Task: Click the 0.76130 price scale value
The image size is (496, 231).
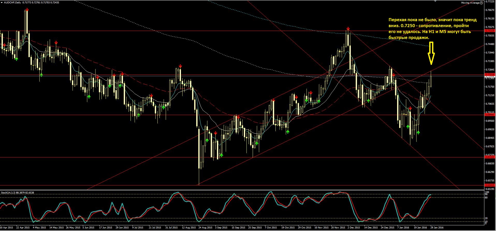Action: [x=490, y=19]
